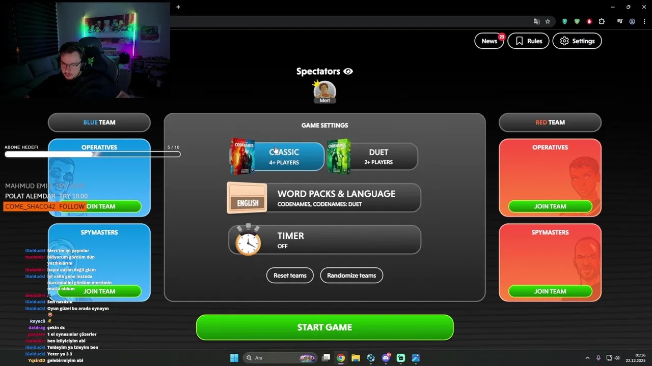Image resolution: width=652 pixels, height=366 pixels.
Task: Open the red hand blocker extension
Action: [589, 21]
